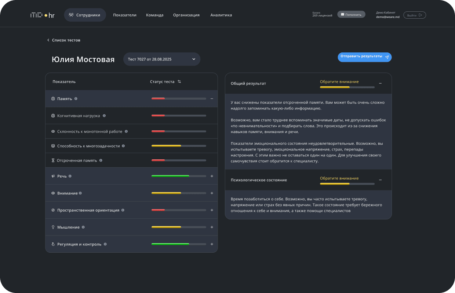Collapse the Общий результат panel
Viewport: 455px width, 293px height.
coord(380,84)
